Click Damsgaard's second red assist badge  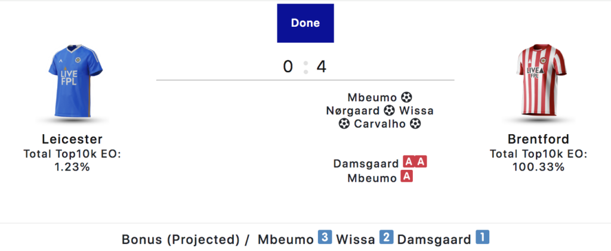(421, 162)
